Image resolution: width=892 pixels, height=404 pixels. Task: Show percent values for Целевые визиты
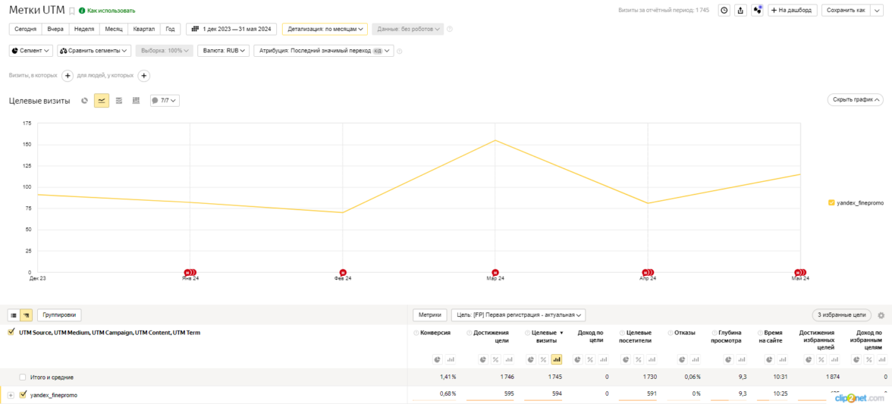pyautogui.click(x=543, y=360)
